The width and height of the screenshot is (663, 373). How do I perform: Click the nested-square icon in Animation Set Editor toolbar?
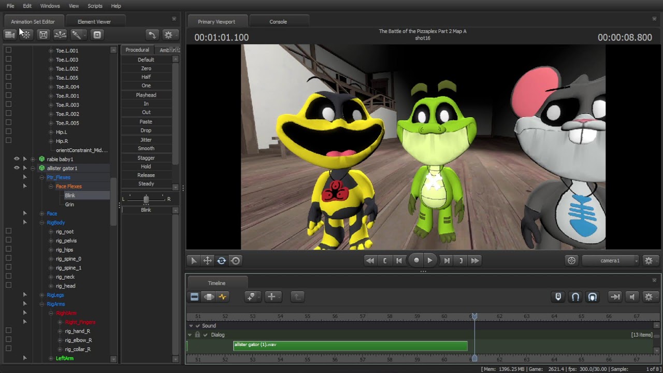(x=97, y=35)
